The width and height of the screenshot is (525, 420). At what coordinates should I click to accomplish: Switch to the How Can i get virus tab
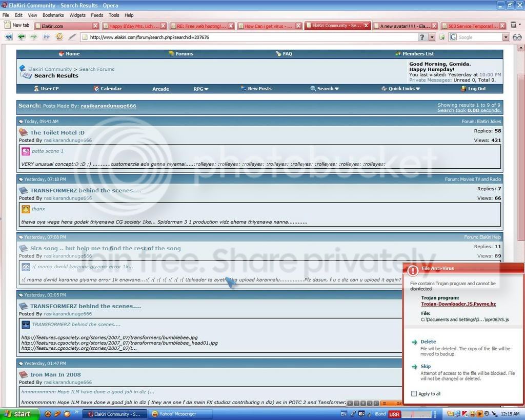269,26
